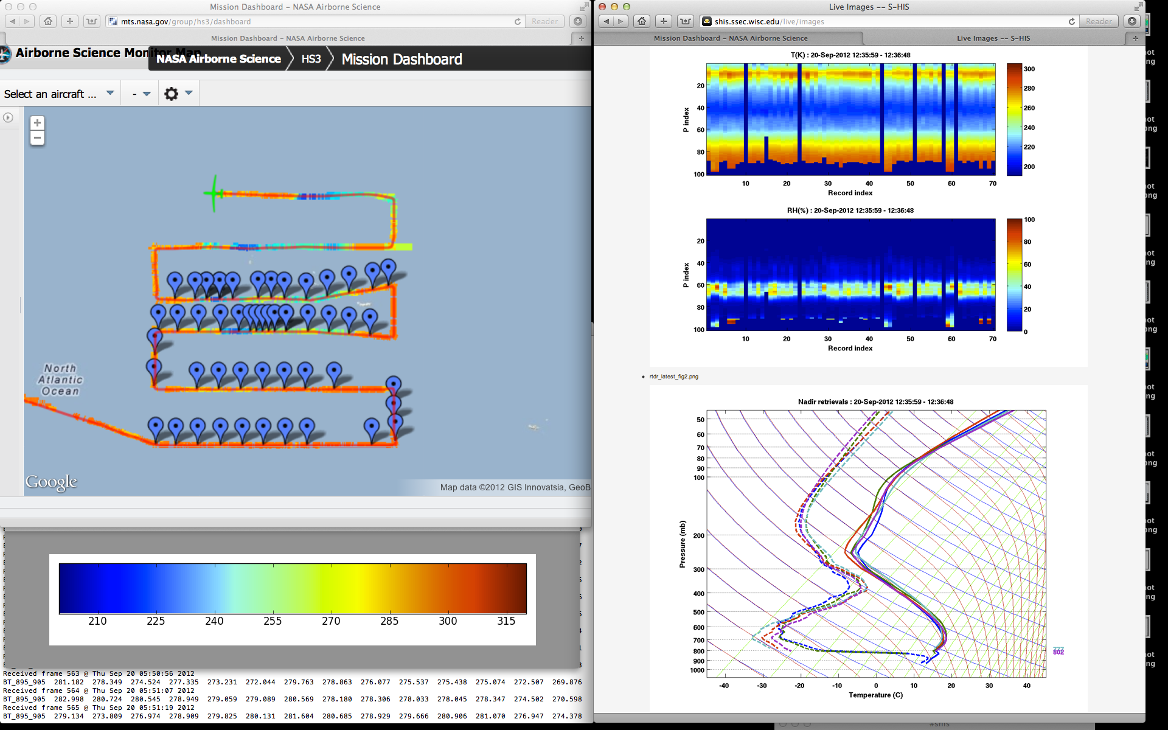
Task: Open bookmarks icon in right browser toolbar
Action: pos(686,21)
